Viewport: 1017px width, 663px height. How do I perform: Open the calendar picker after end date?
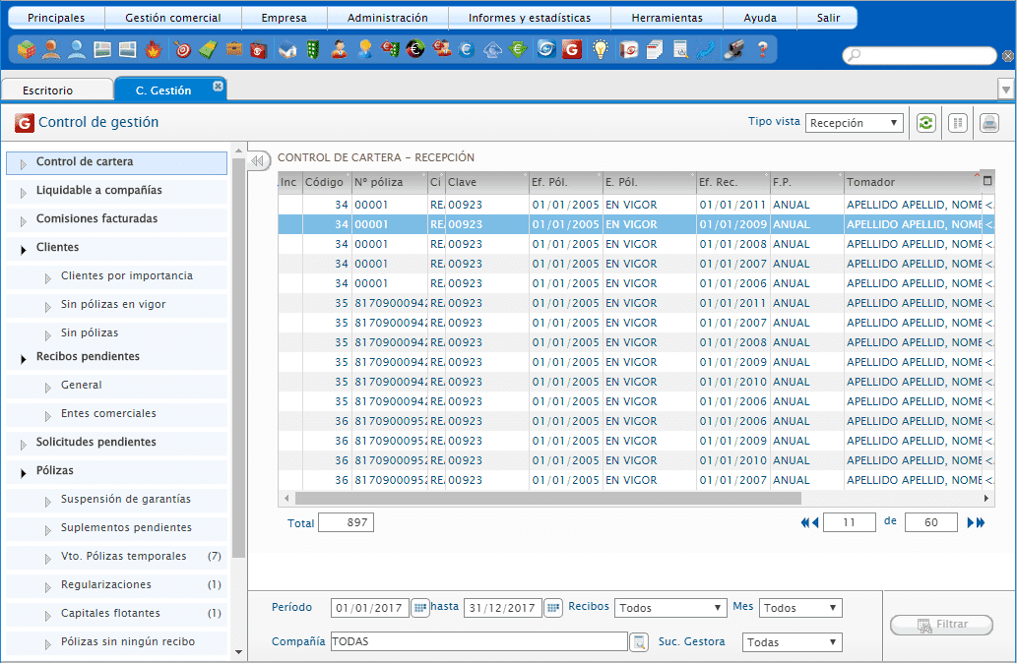552,608
